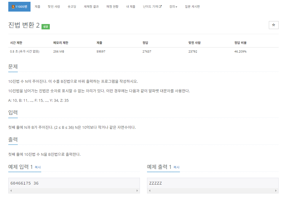Click the A: 10, B: 11 mapping line
The width and height of the screenshot is (289, 197).
(x=38, y=101)
